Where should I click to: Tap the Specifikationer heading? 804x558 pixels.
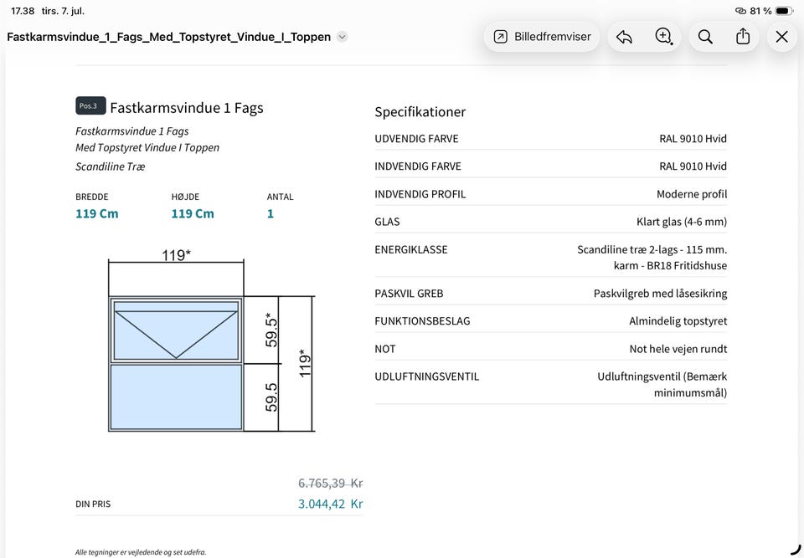click(x=420, y=112)
